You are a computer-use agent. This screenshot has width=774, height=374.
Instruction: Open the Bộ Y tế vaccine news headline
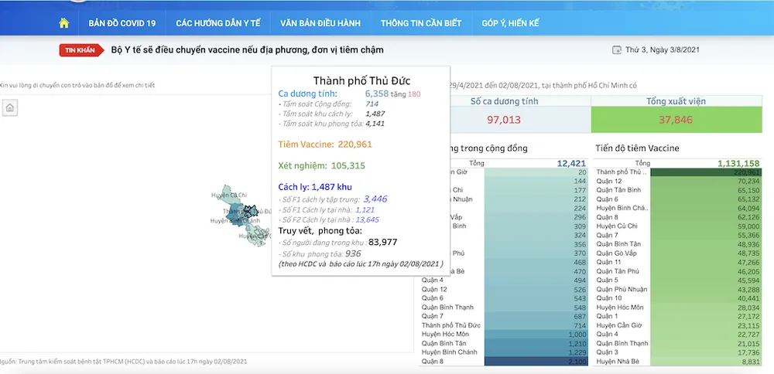(x=247, y=50)
